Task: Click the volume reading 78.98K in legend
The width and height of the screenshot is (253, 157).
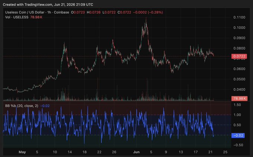Action: [x=36, y=17]
